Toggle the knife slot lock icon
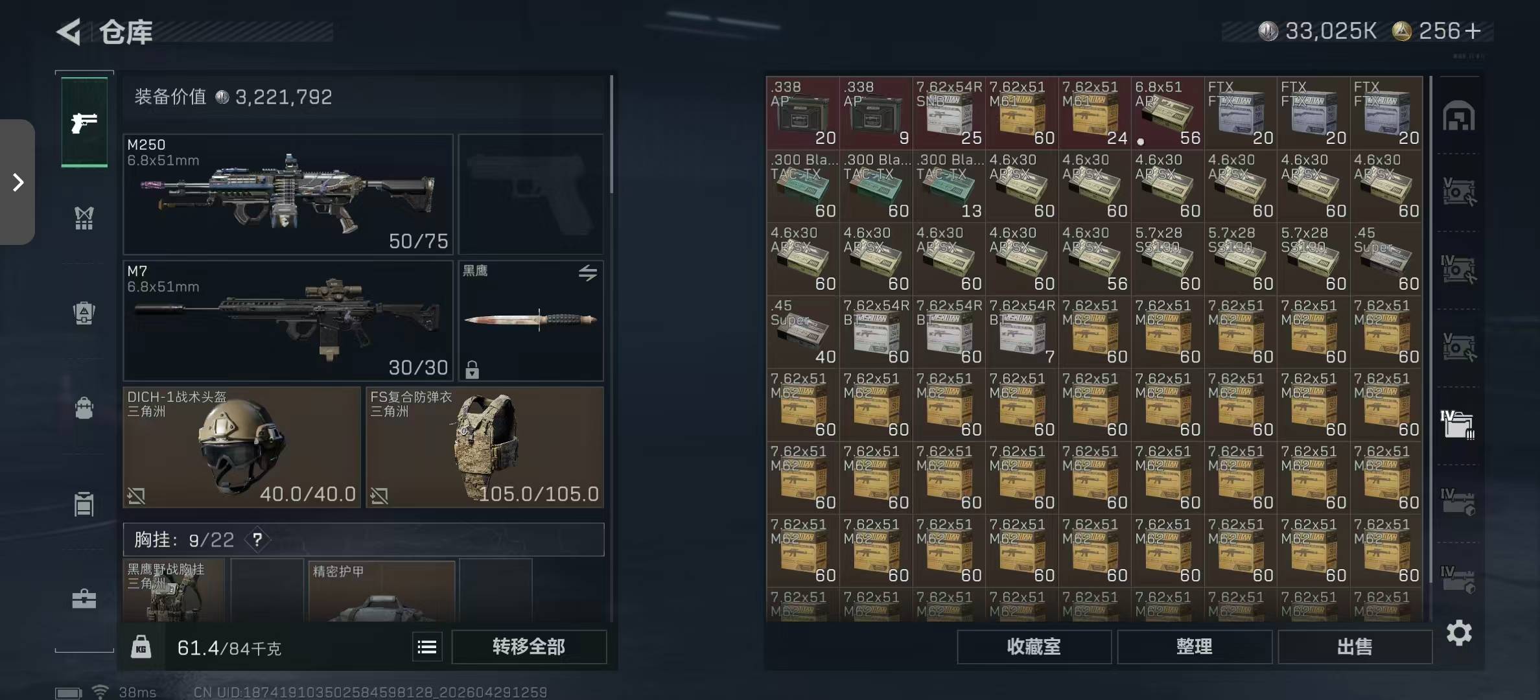The image size is (1540, 700). (x=472, y=369)
